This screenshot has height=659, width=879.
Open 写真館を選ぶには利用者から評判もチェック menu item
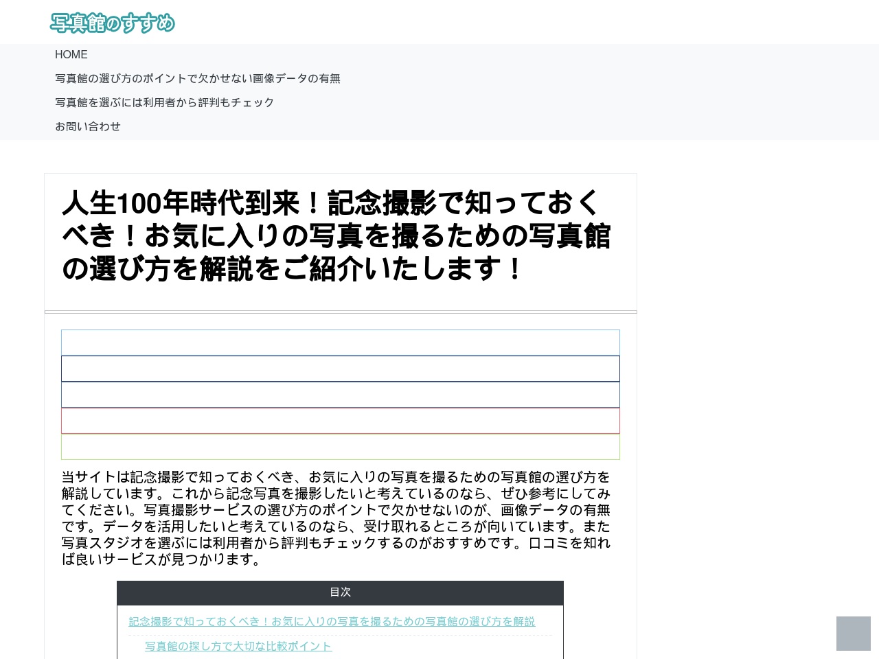[x=165, y=102]
